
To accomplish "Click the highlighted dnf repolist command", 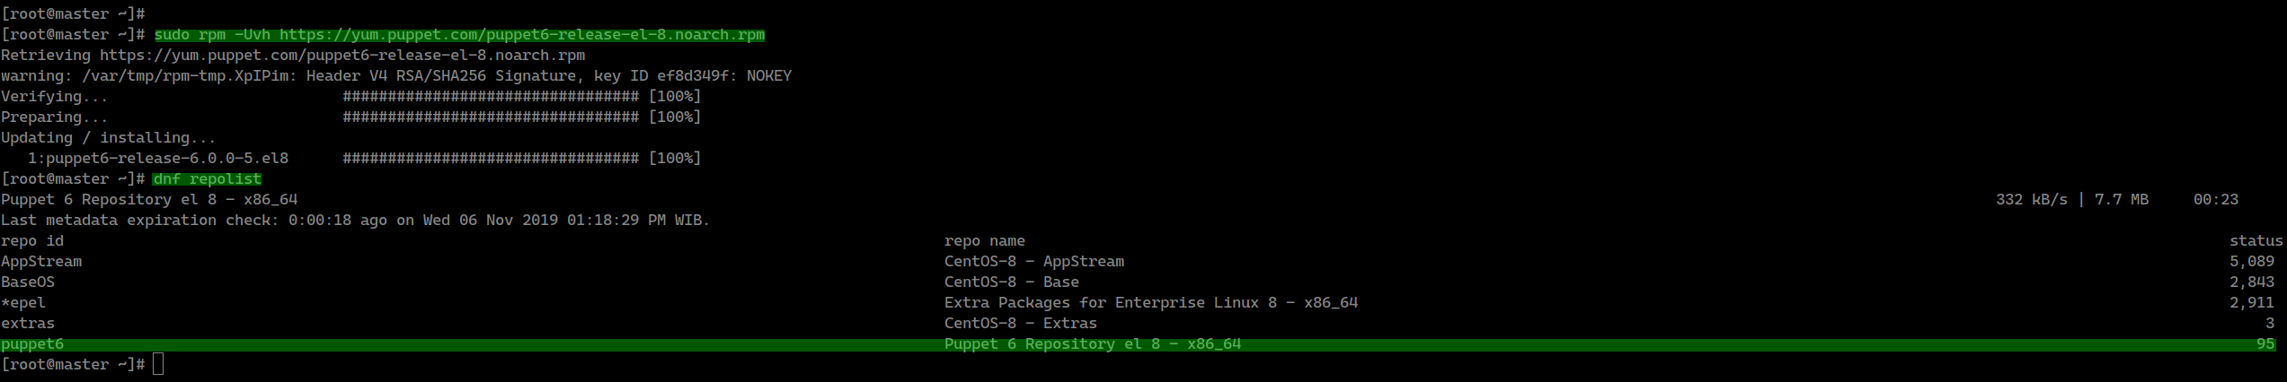I will coord(208,179).
